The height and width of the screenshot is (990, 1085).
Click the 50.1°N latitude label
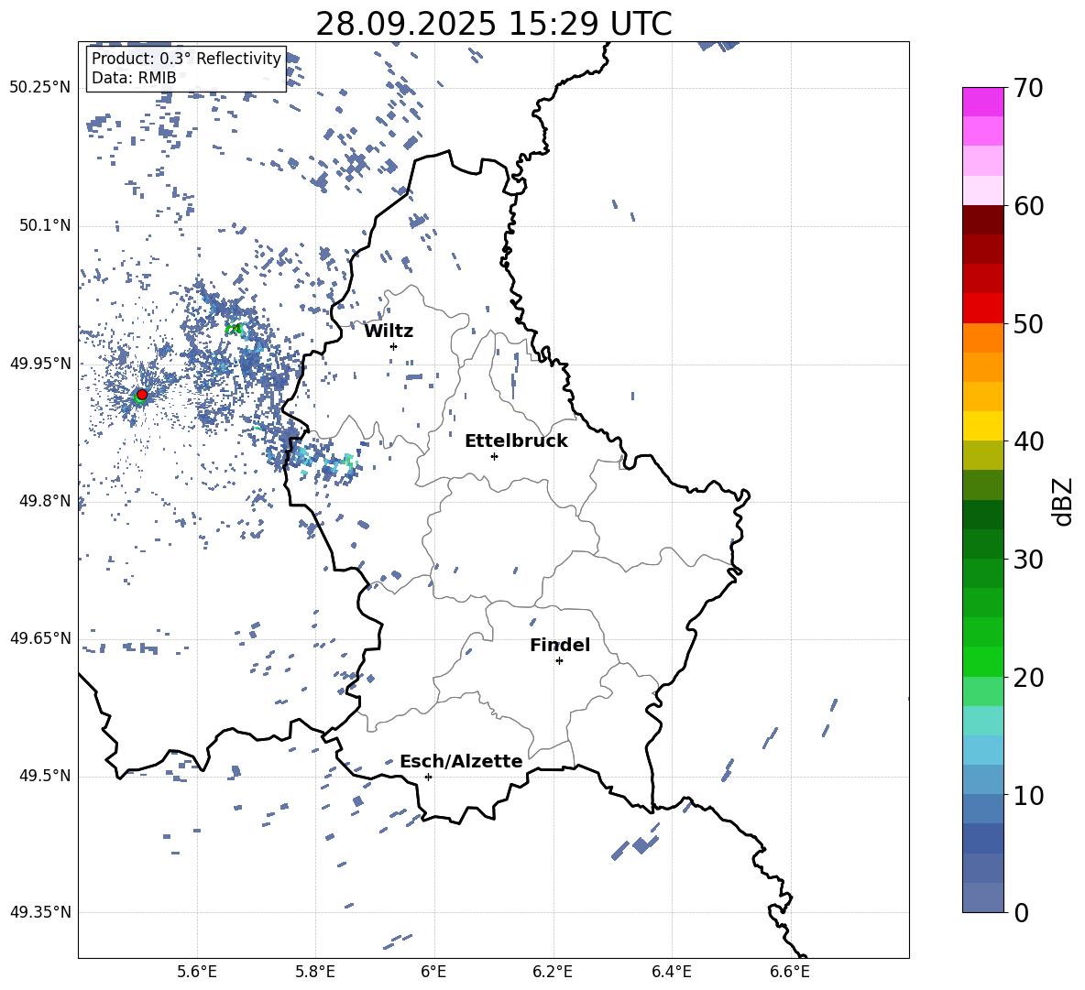point(44,225)
